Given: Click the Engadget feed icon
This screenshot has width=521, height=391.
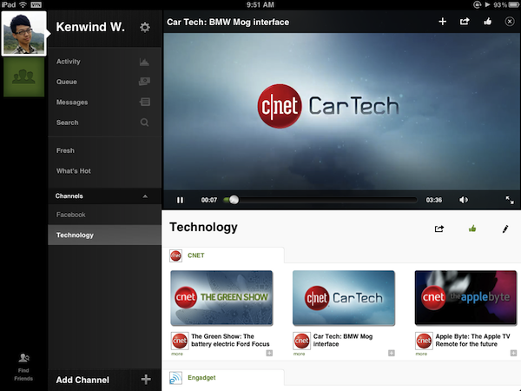Looking at the screenshot, I should pos(175,378).
